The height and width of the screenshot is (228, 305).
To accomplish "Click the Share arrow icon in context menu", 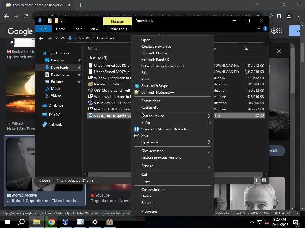I will (x=136, y=135).
